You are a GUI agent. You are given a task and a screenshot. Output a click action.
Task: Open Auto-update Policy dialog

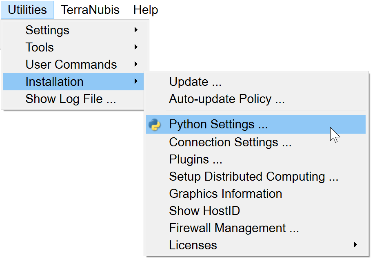click(226, 99)
